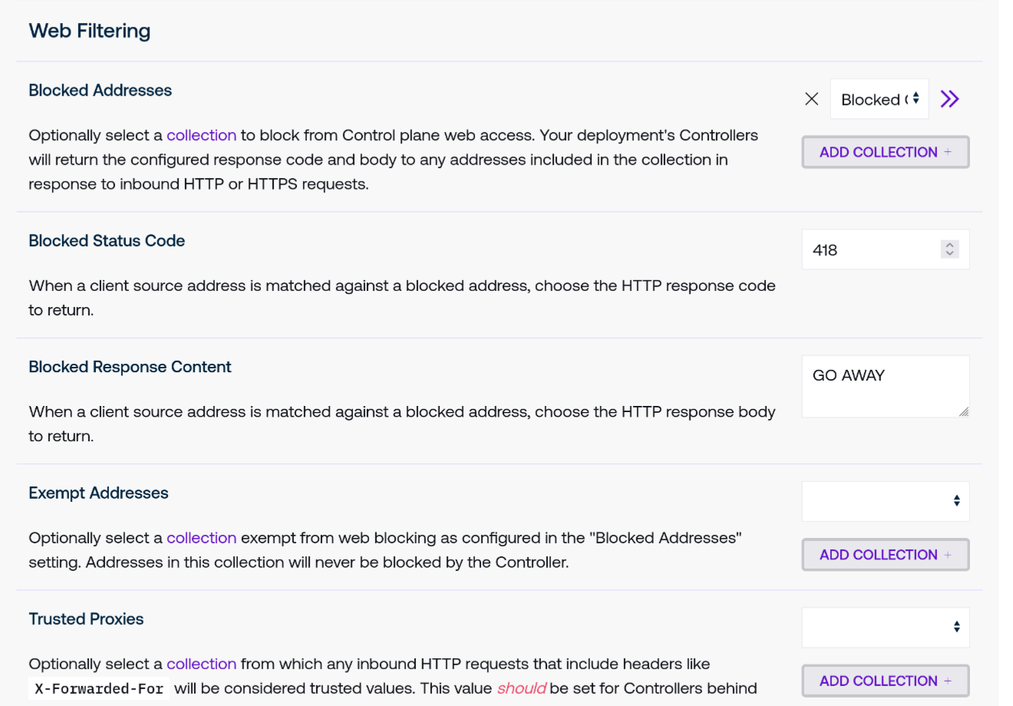Click the Web Filtering section heading

coord(90,31)
